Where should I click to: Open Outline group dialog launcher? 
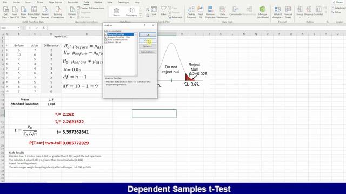(x=327, y=22)
